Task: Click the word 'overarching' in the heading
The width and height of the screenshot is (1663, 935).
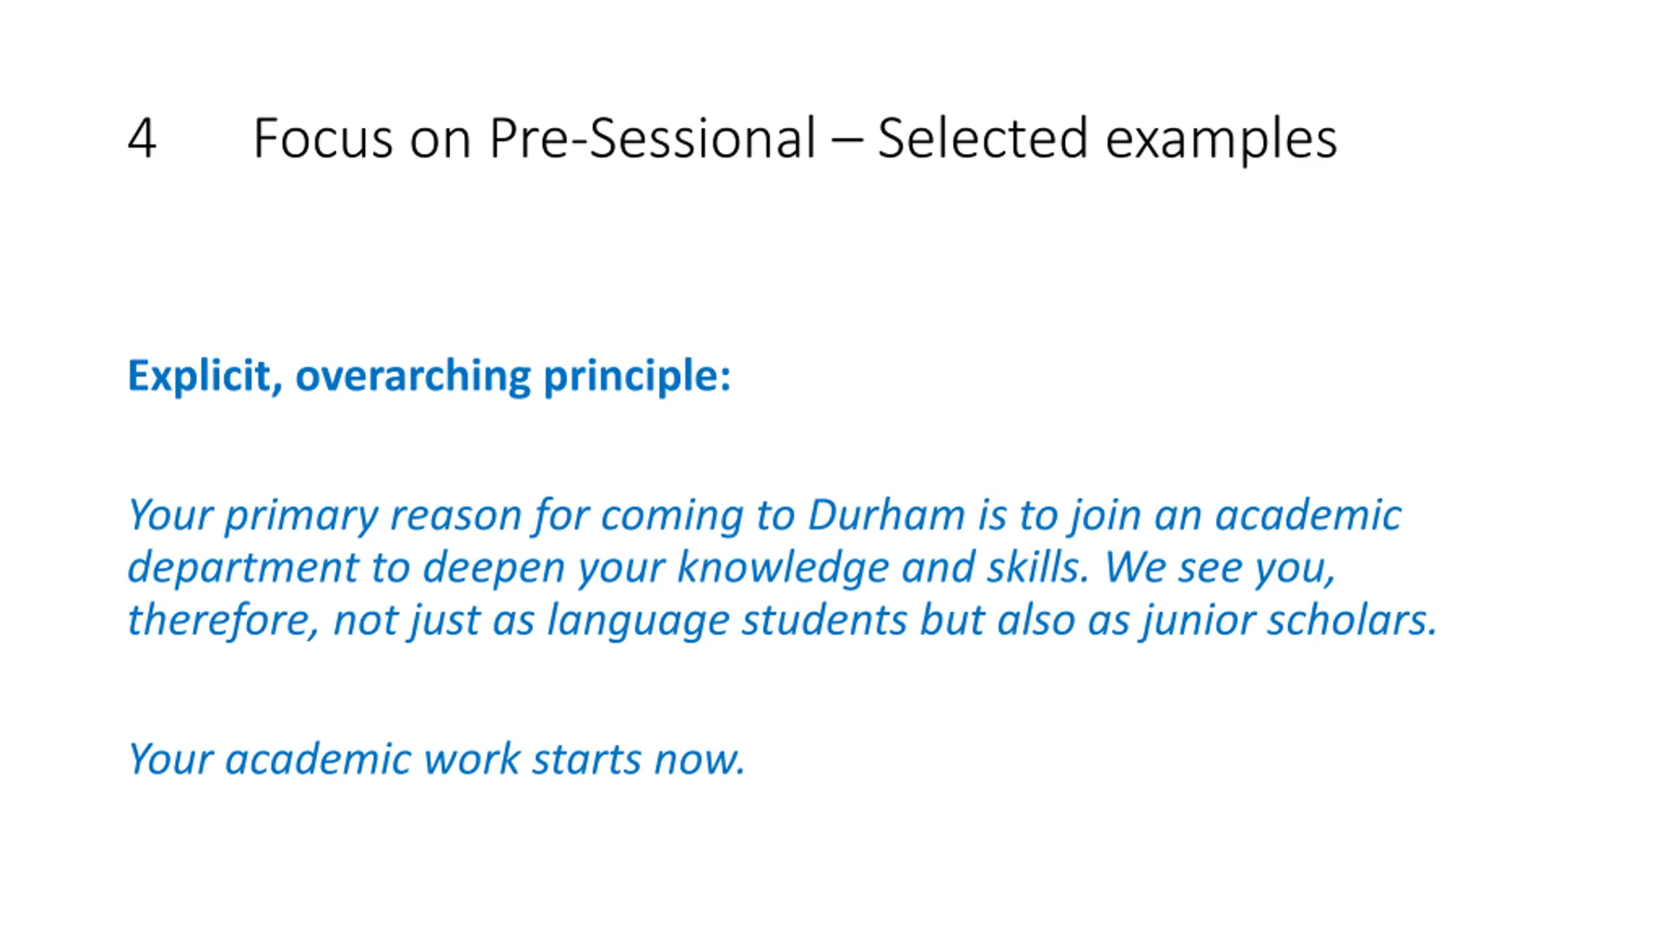Action: coord(413,377)
